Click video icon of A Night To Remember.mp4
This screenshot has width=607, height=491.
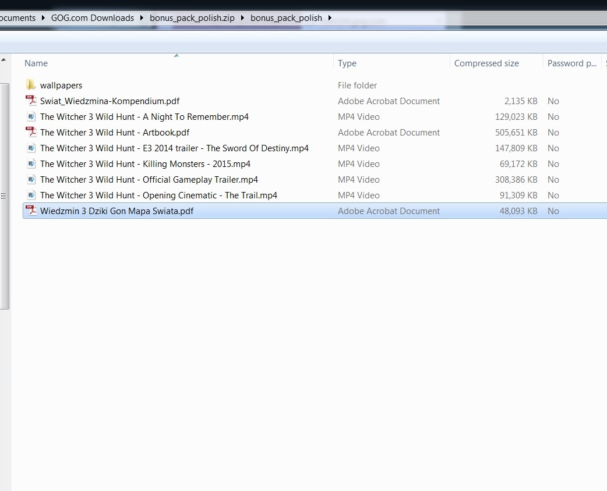click(x=31, y=116)
